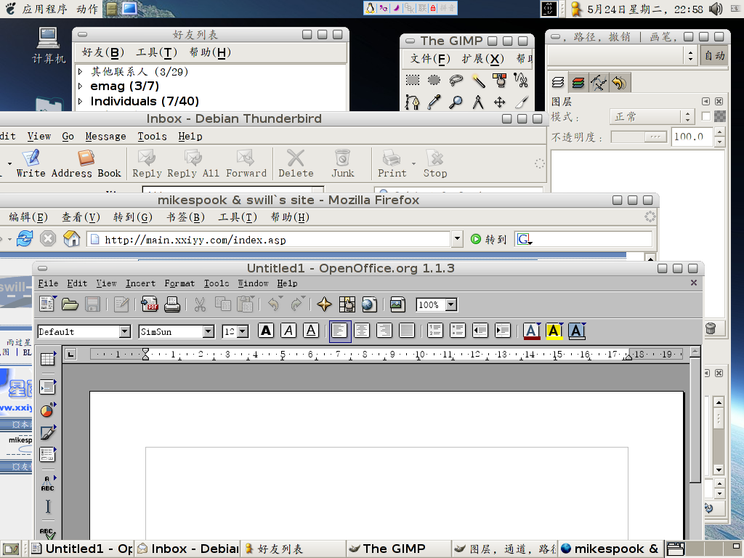This screenshot has height=558, width=744.
Task: Open 书签(B) menu in Firefox
Action: click(x=185, y=217)
